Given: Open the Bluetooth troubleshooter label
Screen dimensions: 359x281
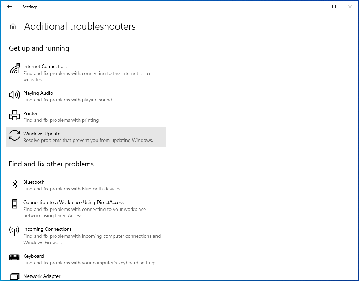Looking at the screenshot, I should pyautogui.click(x=34, y=182).
